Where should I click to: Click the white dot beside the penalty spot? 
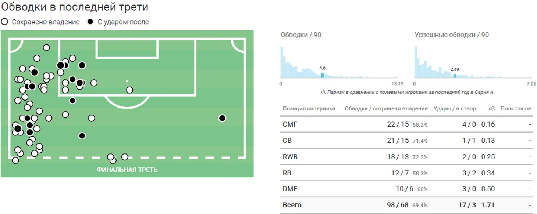click(x=129, y=90)
